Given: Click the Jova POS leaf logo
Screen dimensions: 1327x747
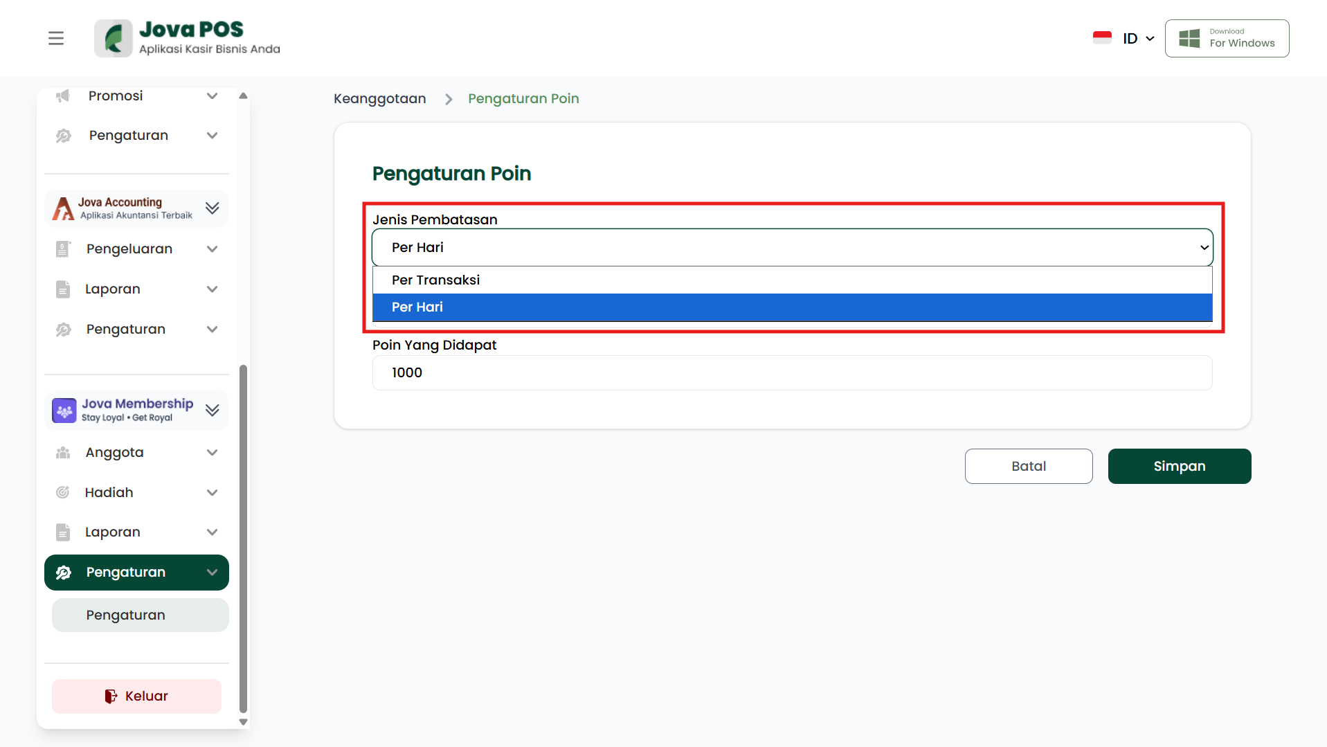Looking at the screenshot, I should point(114,38).
